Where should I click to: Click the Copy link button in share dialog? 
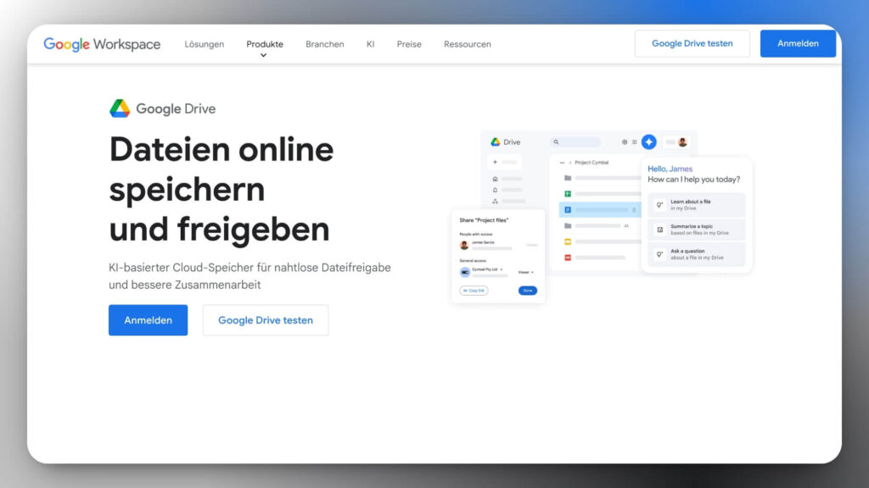click(x=474, y=291)
